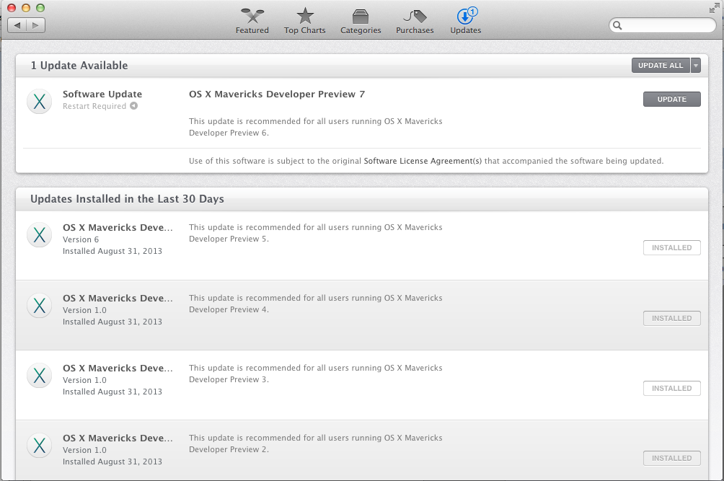Click the UPDATE ALL button
Screen dimensions: 724x481
(x=661, y=65)
